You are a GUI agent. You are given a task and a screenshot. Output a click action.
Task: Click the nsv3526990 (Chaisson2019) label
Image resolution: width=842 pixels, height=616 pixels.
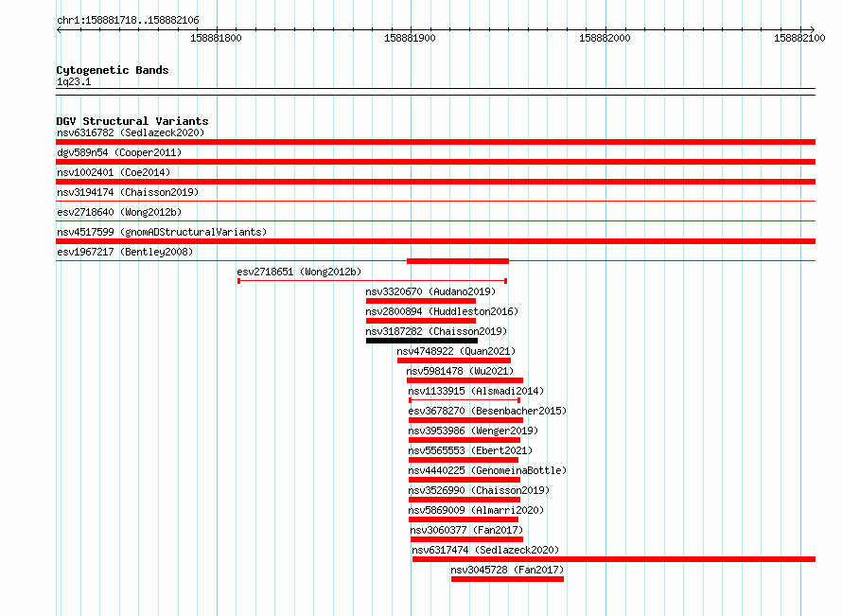479,490
